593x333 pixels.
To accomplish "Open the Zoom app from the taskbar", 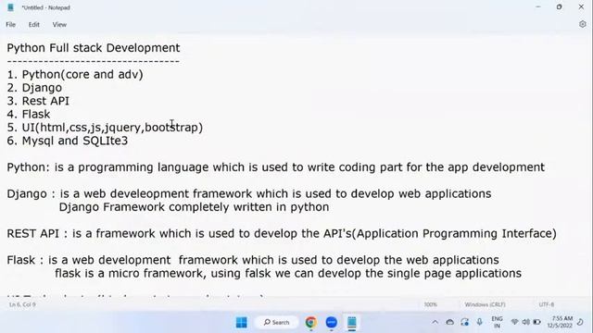I will point(332,323).
